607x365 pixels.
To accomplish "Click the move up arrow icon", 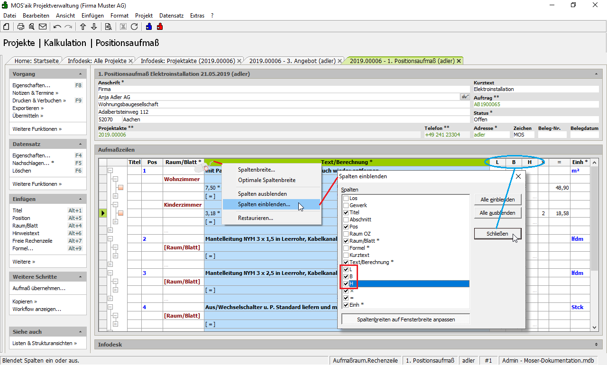I will pos(83,27).
